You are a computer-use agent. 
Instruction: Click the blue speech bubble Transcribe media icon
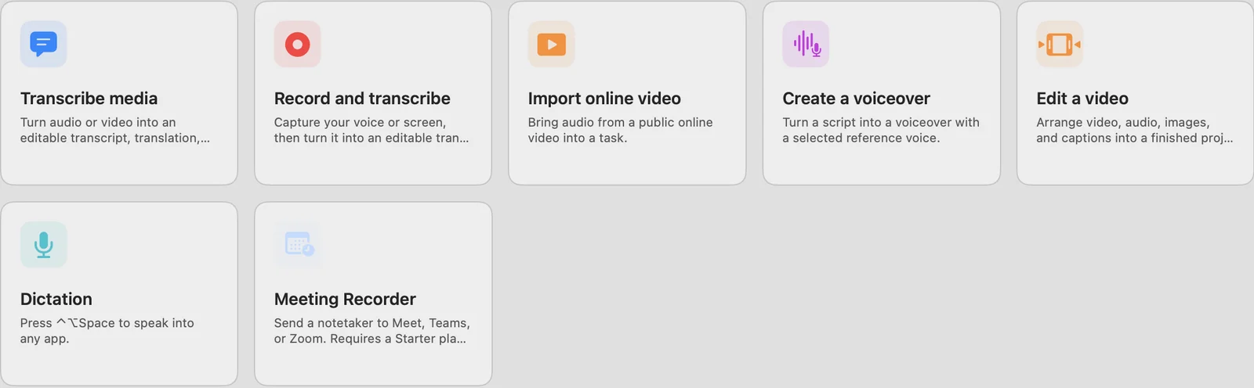43,45
